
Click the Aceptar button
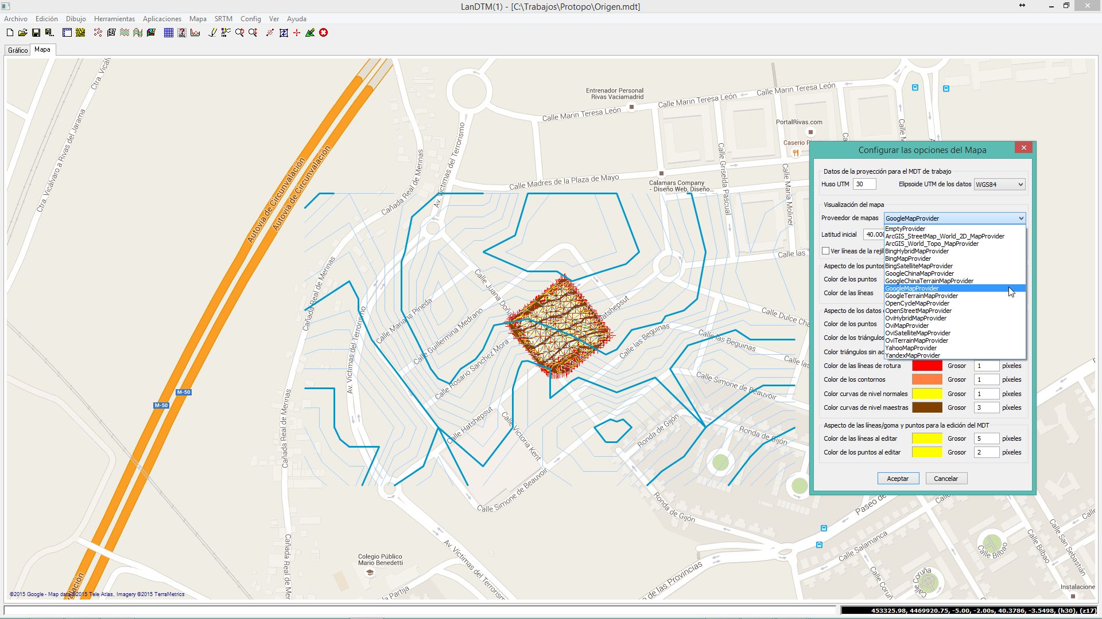[898, 479]
